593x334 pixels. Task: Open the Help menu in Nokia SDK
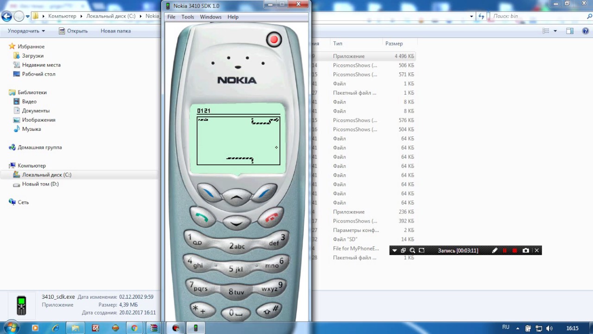(233, 17)
